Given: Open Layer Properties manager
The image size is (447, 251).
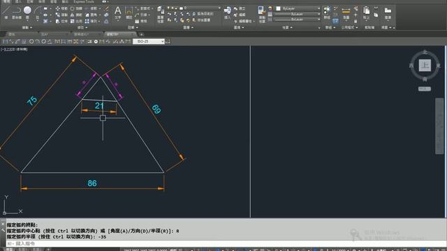Looking at the screenshot, I should [x=161, y=14].
